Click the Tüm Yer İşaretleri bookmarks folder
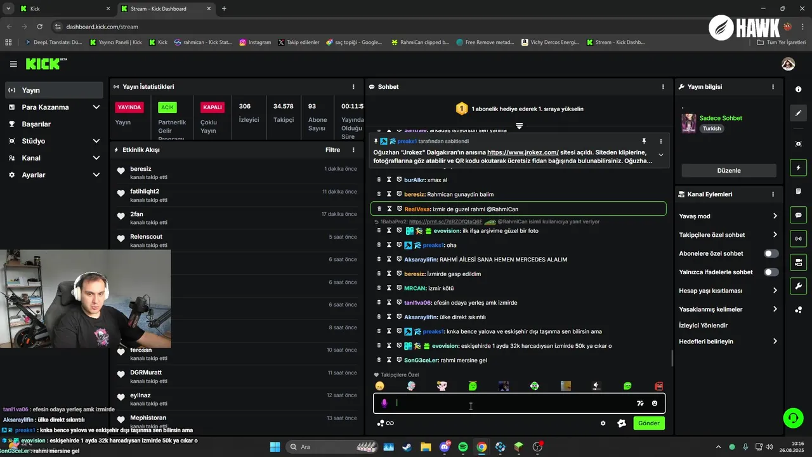 782,43
